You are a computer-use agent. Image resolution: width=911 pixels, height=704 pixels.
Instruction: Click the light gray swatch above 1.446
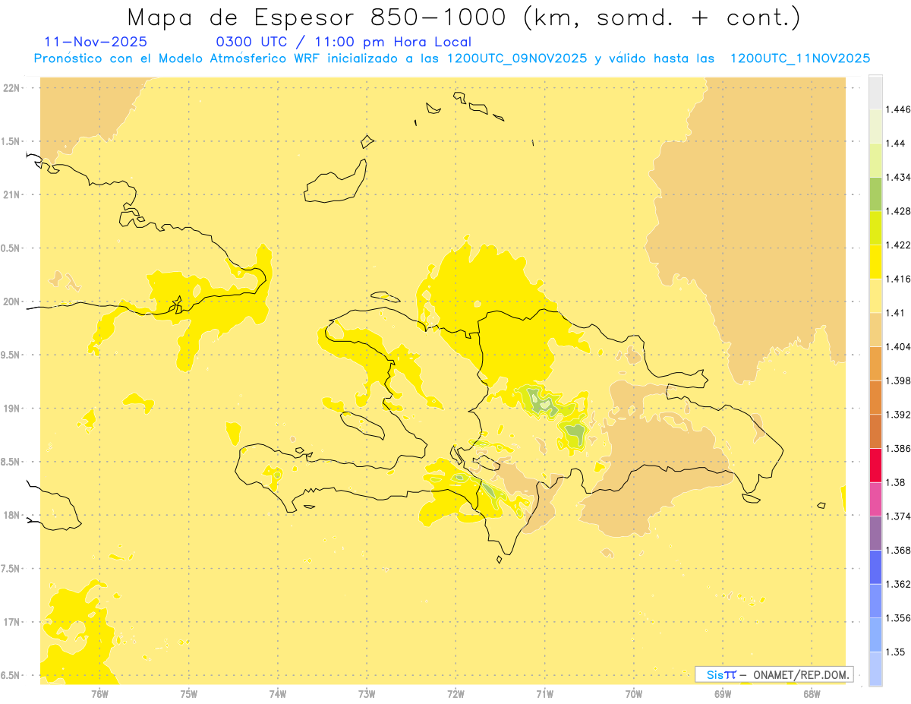pos(875,92)
